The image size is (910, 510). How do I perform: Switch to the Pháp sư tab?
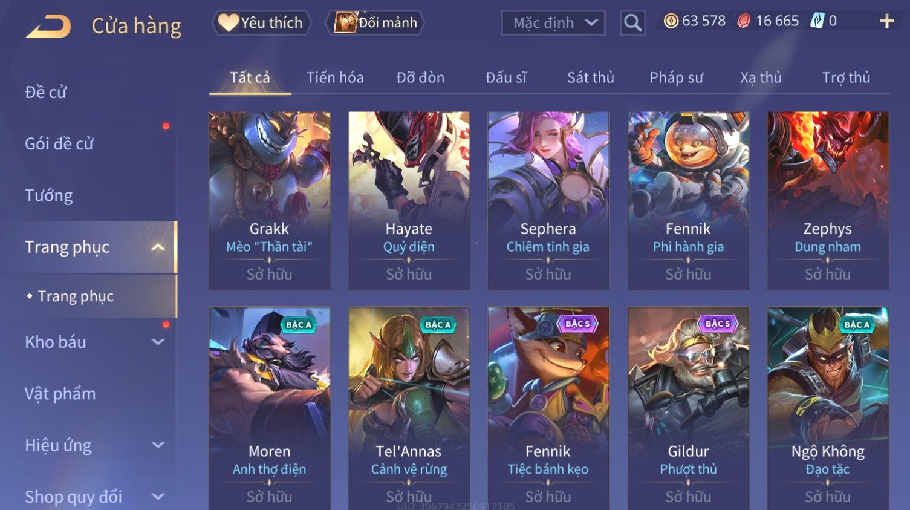pos(676,77)
